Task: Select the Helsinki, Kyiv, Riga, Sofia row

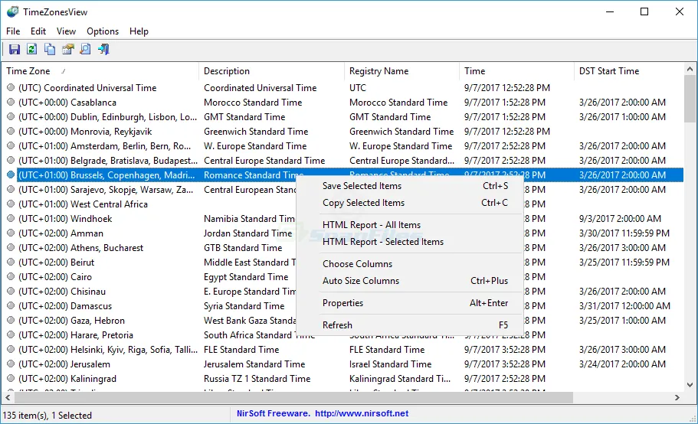Action: click(342, 349)
